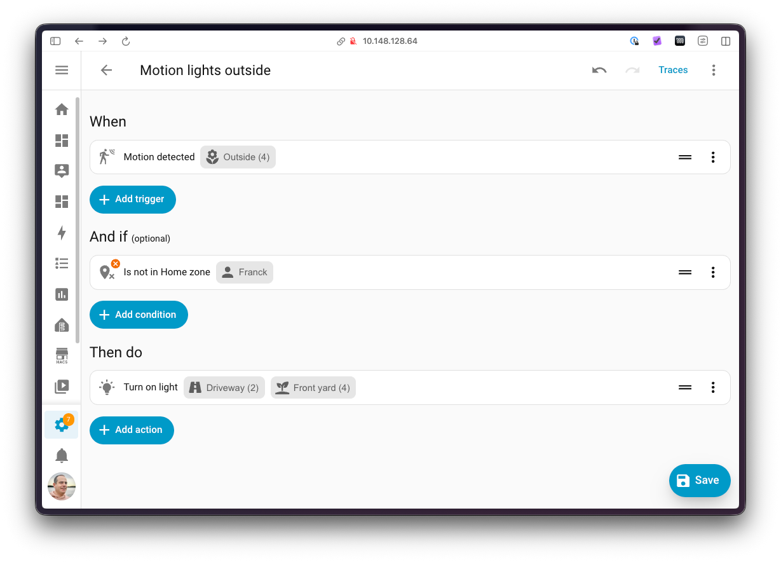Viewport: 781px width, 562px height.
Task: Open three-dot menu of Motion detected trigger
Action: (713, 157)
